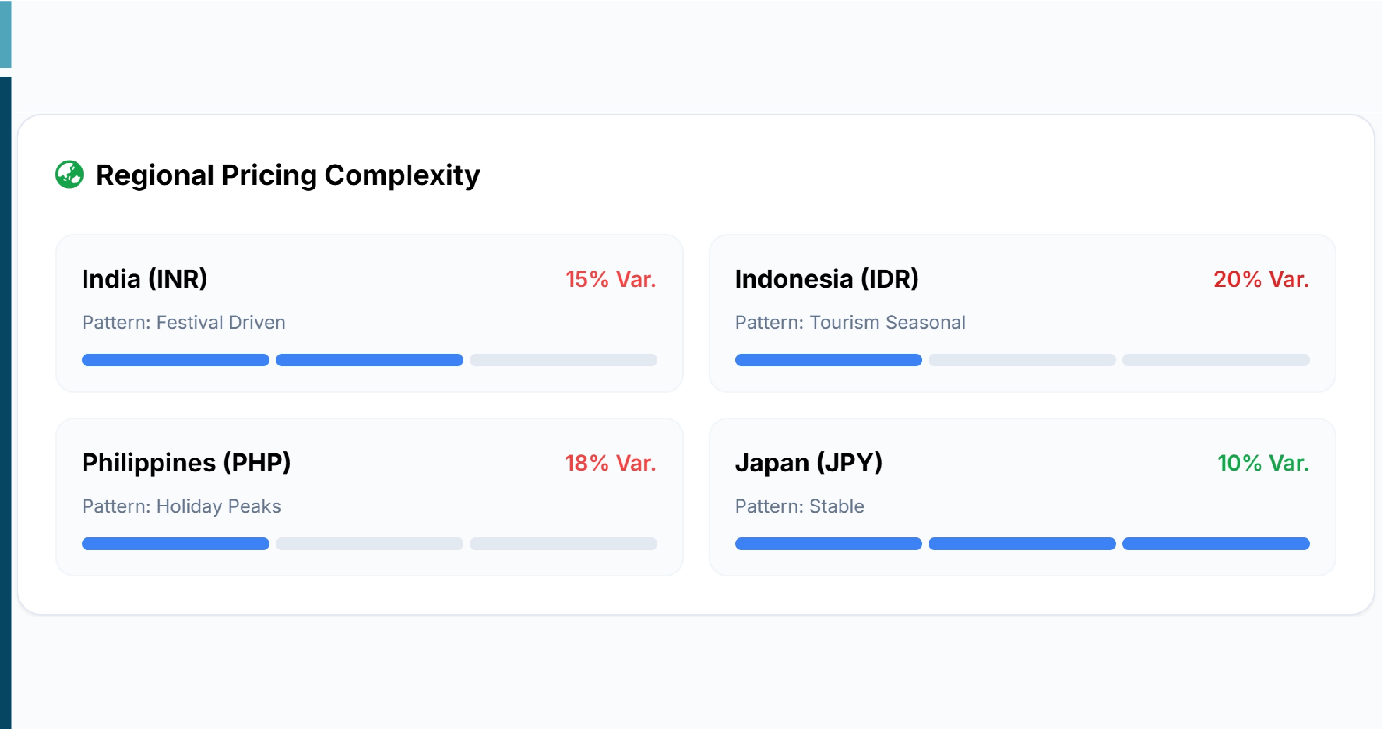Select the Stable pattern text
Image resolution: width=1382 pixels, height=729 pixels.
click(800, 506)
